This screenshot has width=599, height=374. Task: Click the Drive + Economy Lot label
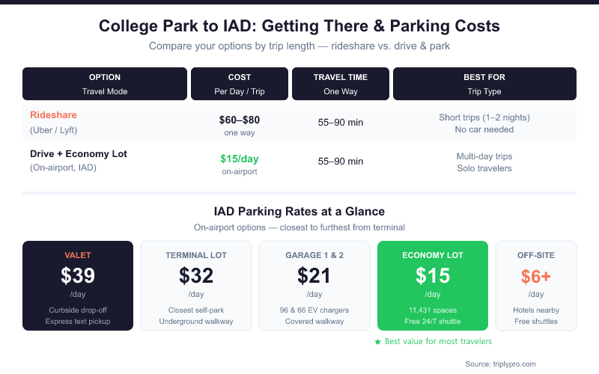click(79, 154)
